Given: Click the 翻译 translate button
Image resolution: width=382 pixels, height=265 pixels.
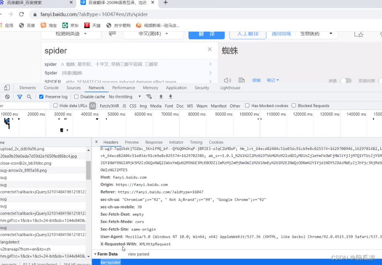Looking at the screenshot, I should 206,34.
